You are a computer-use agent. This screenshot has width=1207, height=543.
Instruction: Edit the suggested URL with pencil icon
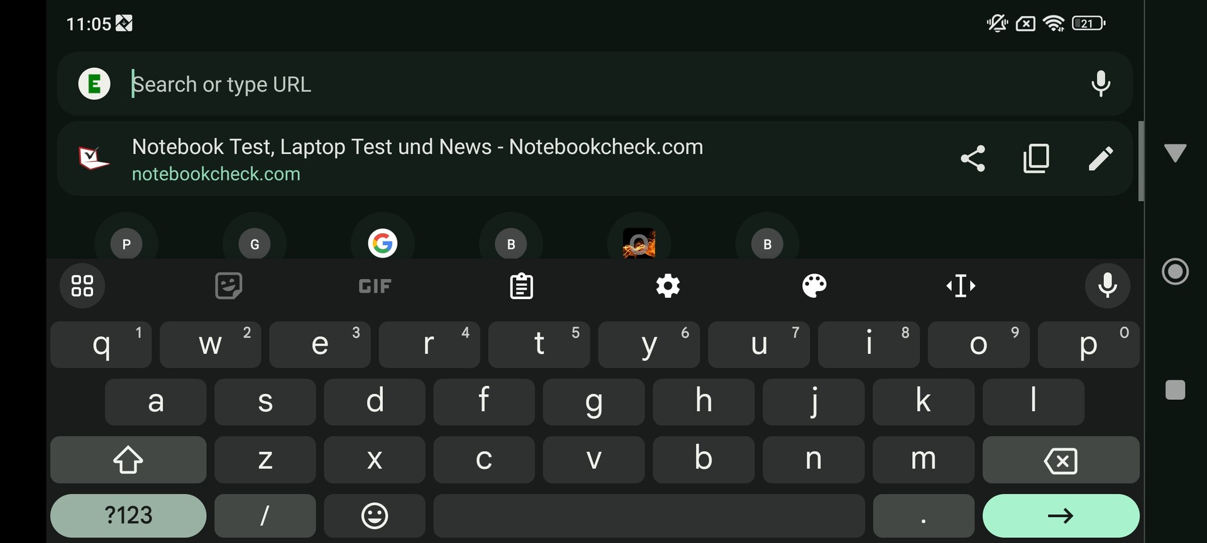pos(1100,158)
